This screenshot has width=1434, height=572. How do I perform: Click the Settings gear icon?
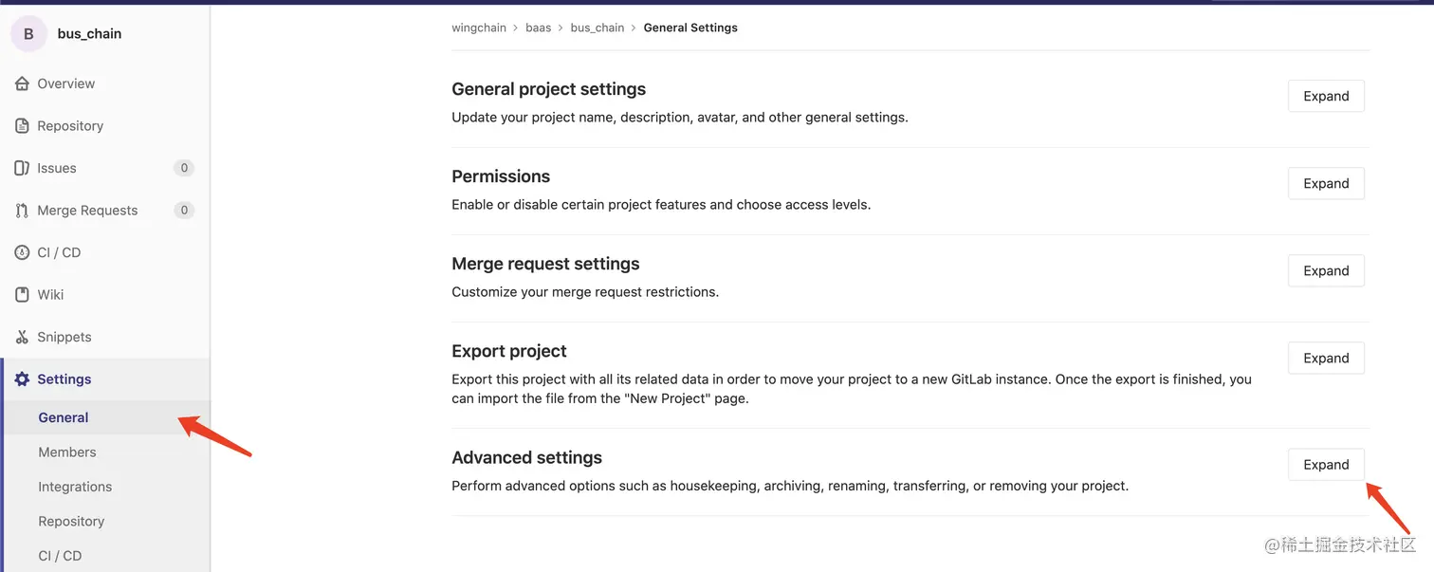22,379
